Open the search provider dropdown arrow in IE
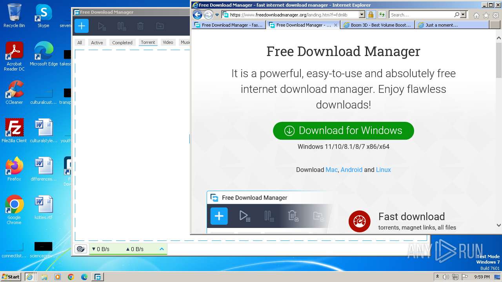Screen dimensions: 502x282 pos(463,15)
